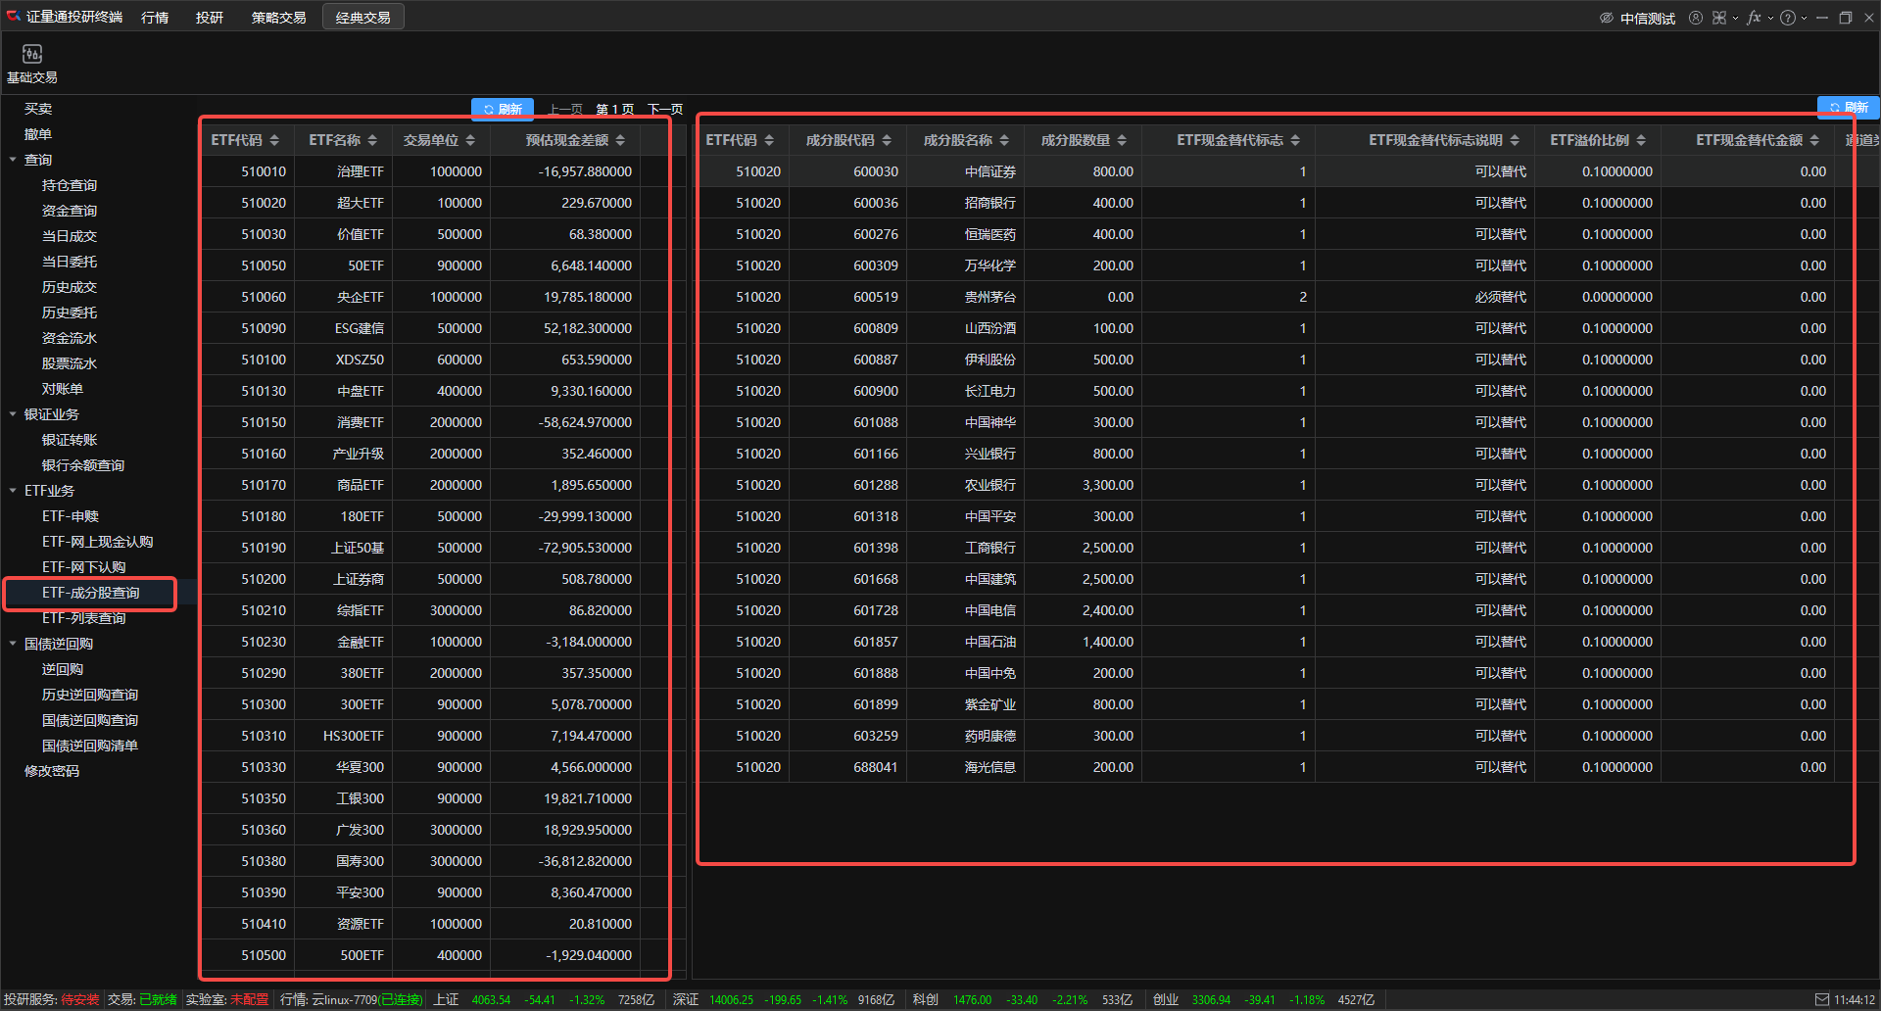Collapse the 查询 tree section

point(13,160)
